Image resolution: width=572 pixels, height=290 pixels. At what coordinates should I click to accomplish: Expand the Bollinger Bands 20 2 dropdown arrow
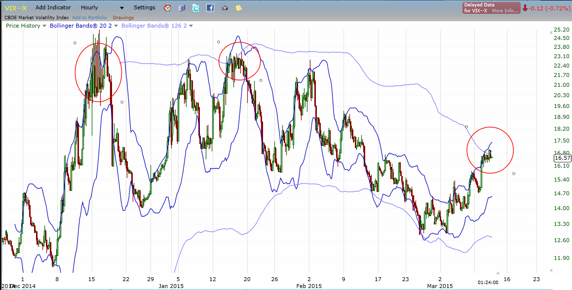[x=116, y=26]
